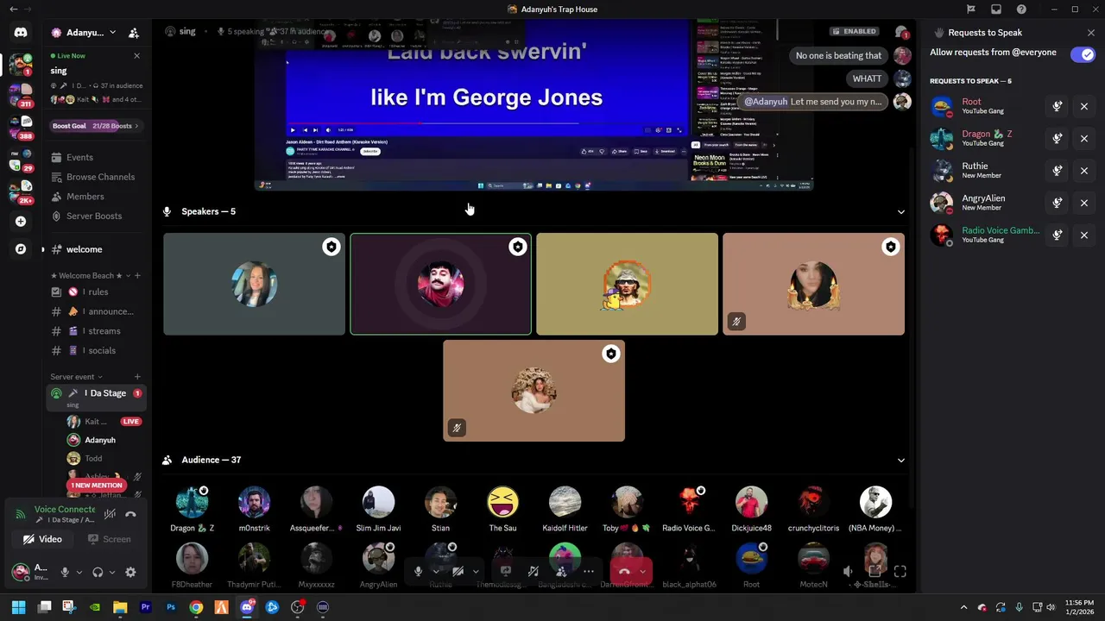Toggle noise suppression icon in voice panel
This screenshot has height=621, width=1105.
point(110,514)
